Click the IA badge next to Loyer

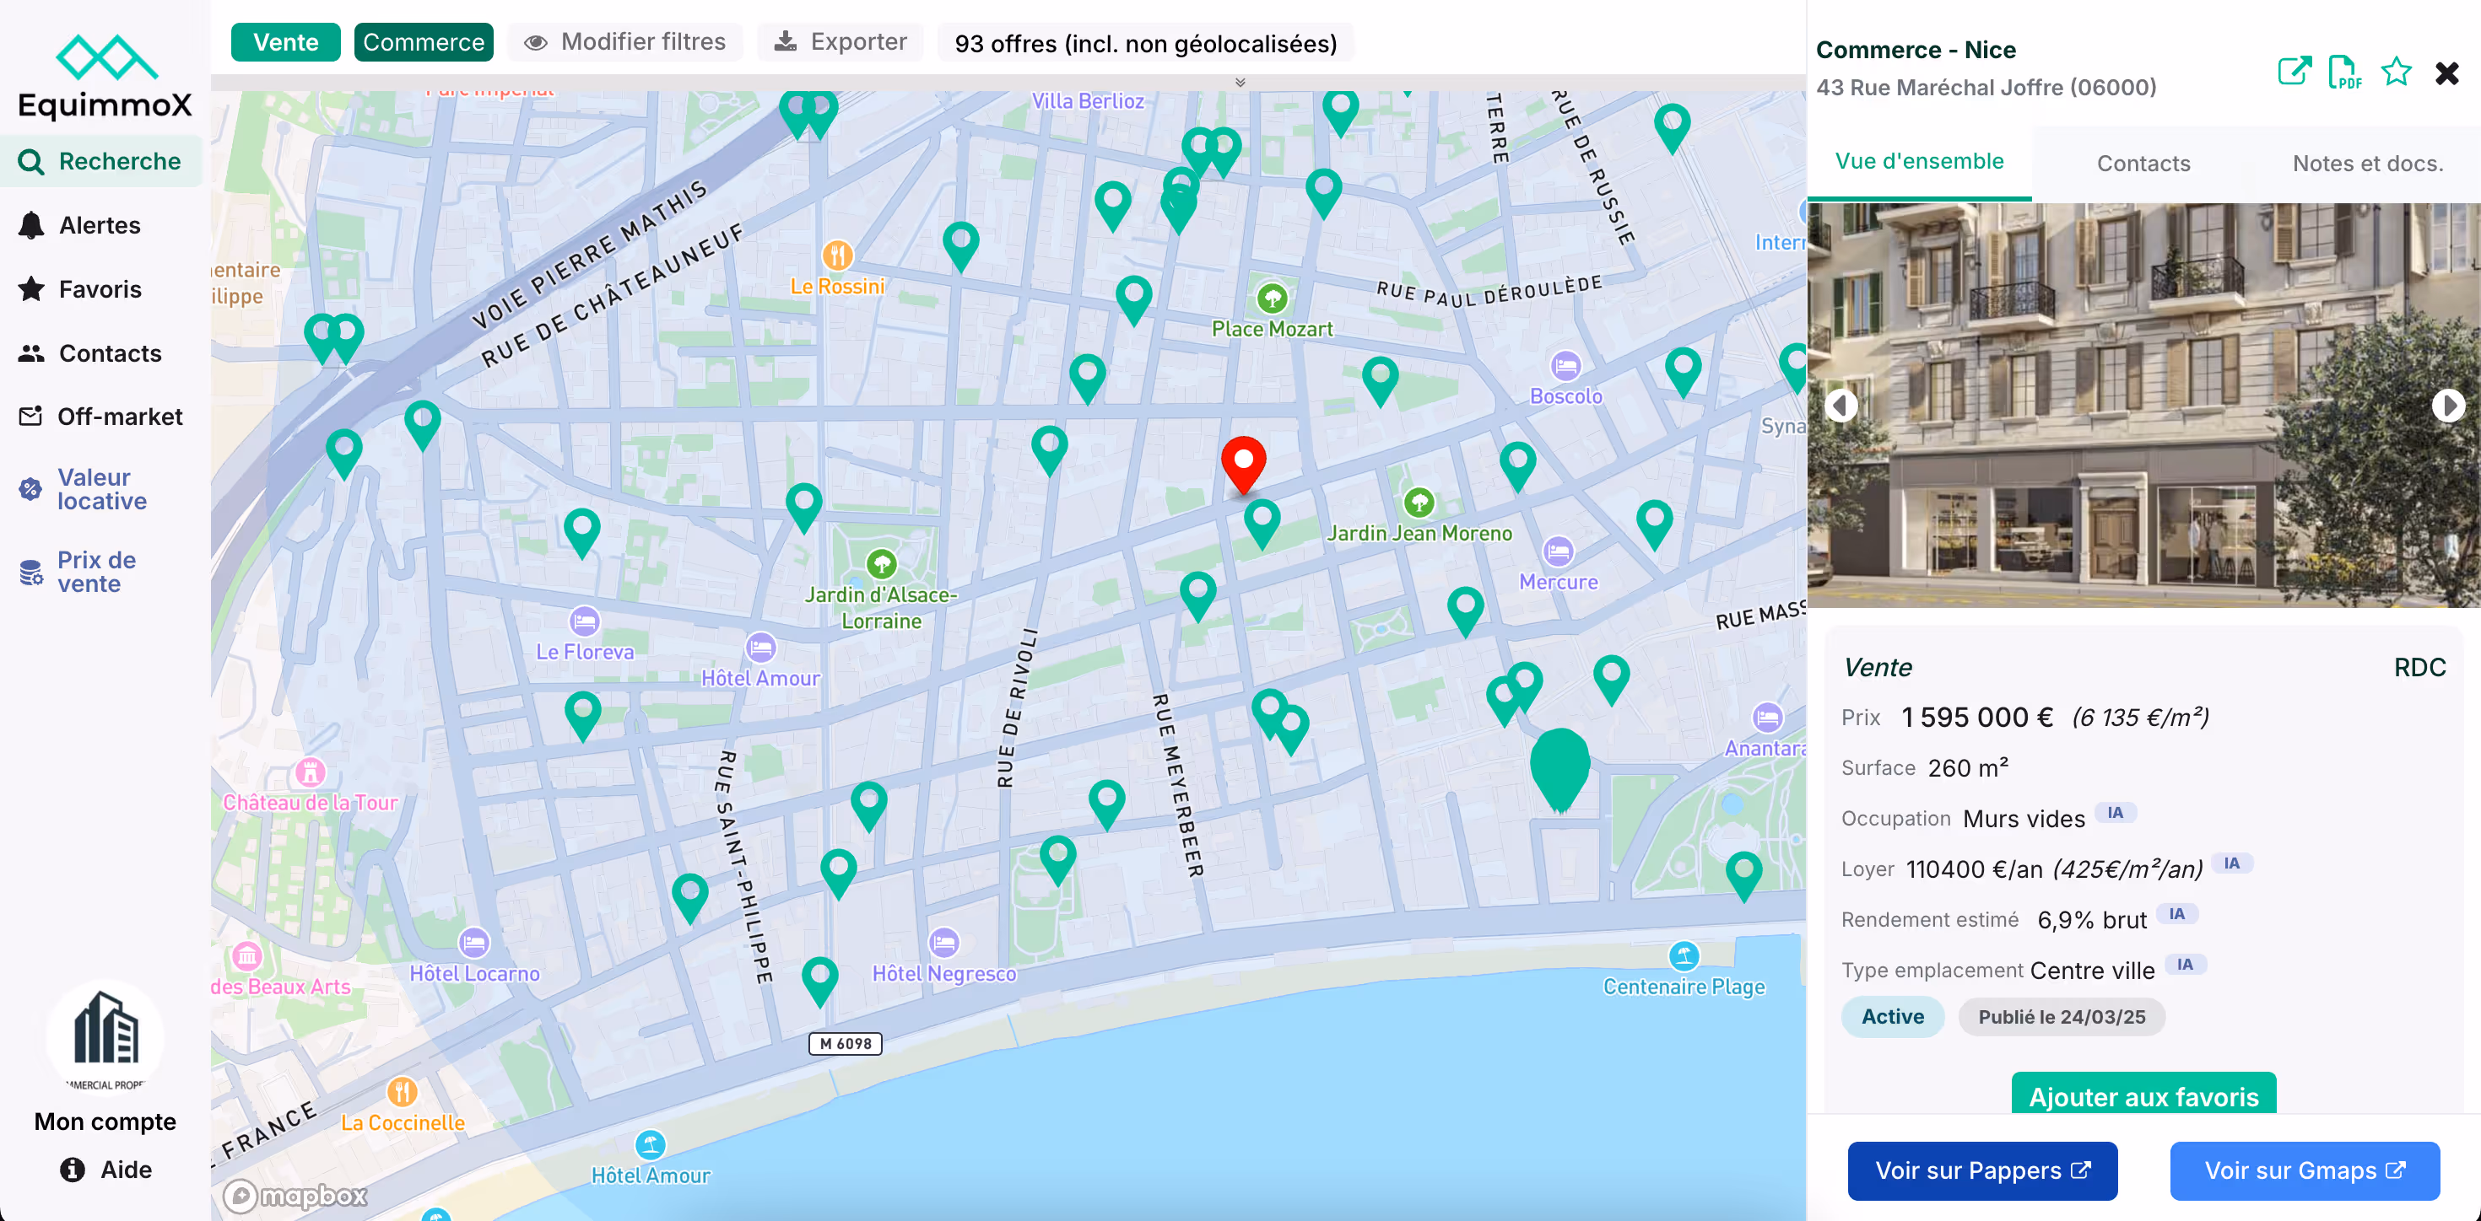(2231, 863)
